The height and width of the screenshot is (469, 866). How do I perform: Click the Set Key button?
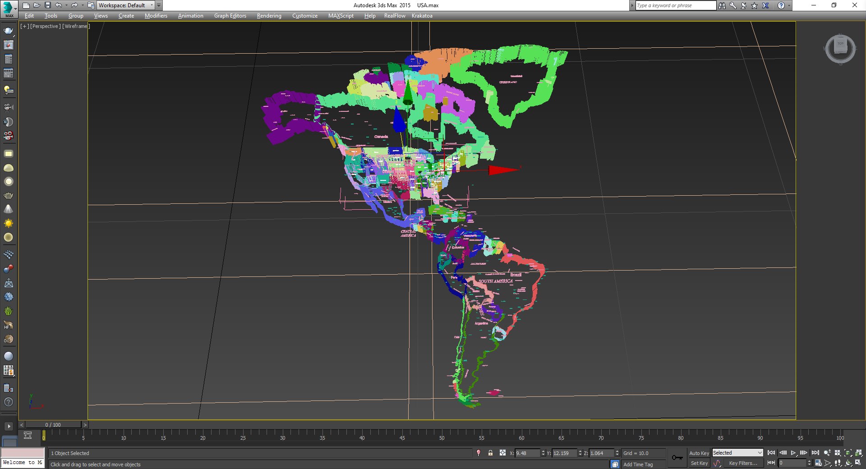tap(699, 463)
